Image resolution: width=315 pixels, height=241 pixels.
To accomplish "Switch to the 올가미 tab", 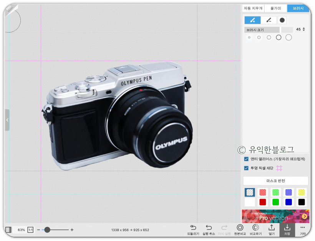I will click(x=276, y=8).
